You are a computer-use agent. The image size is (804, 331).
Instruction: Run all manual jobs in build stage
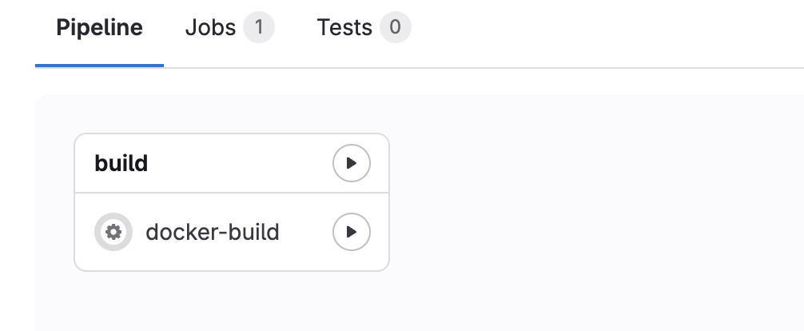click(x=351, y=163)
